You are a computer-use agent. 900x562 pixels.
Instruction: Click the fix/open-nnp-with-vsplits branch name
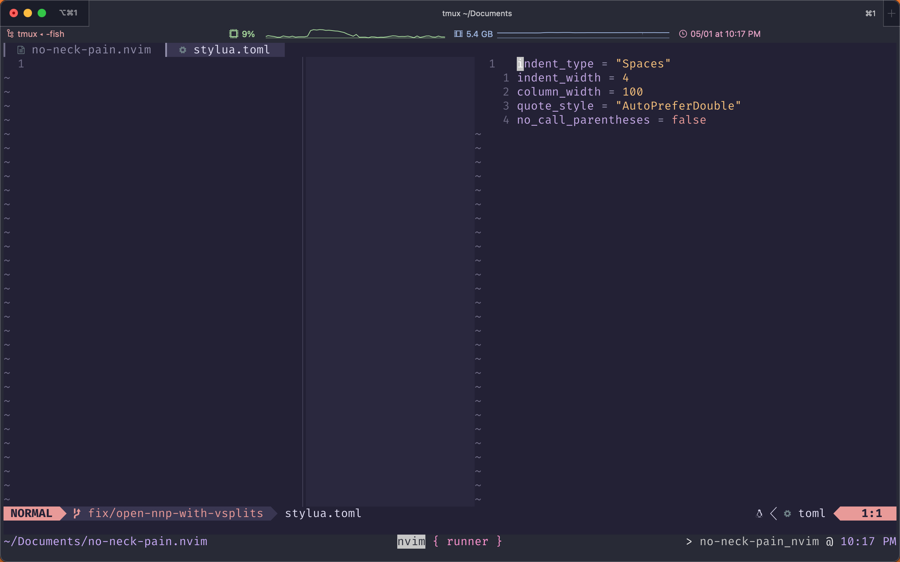pyautogui.click(x=175, y=513)
